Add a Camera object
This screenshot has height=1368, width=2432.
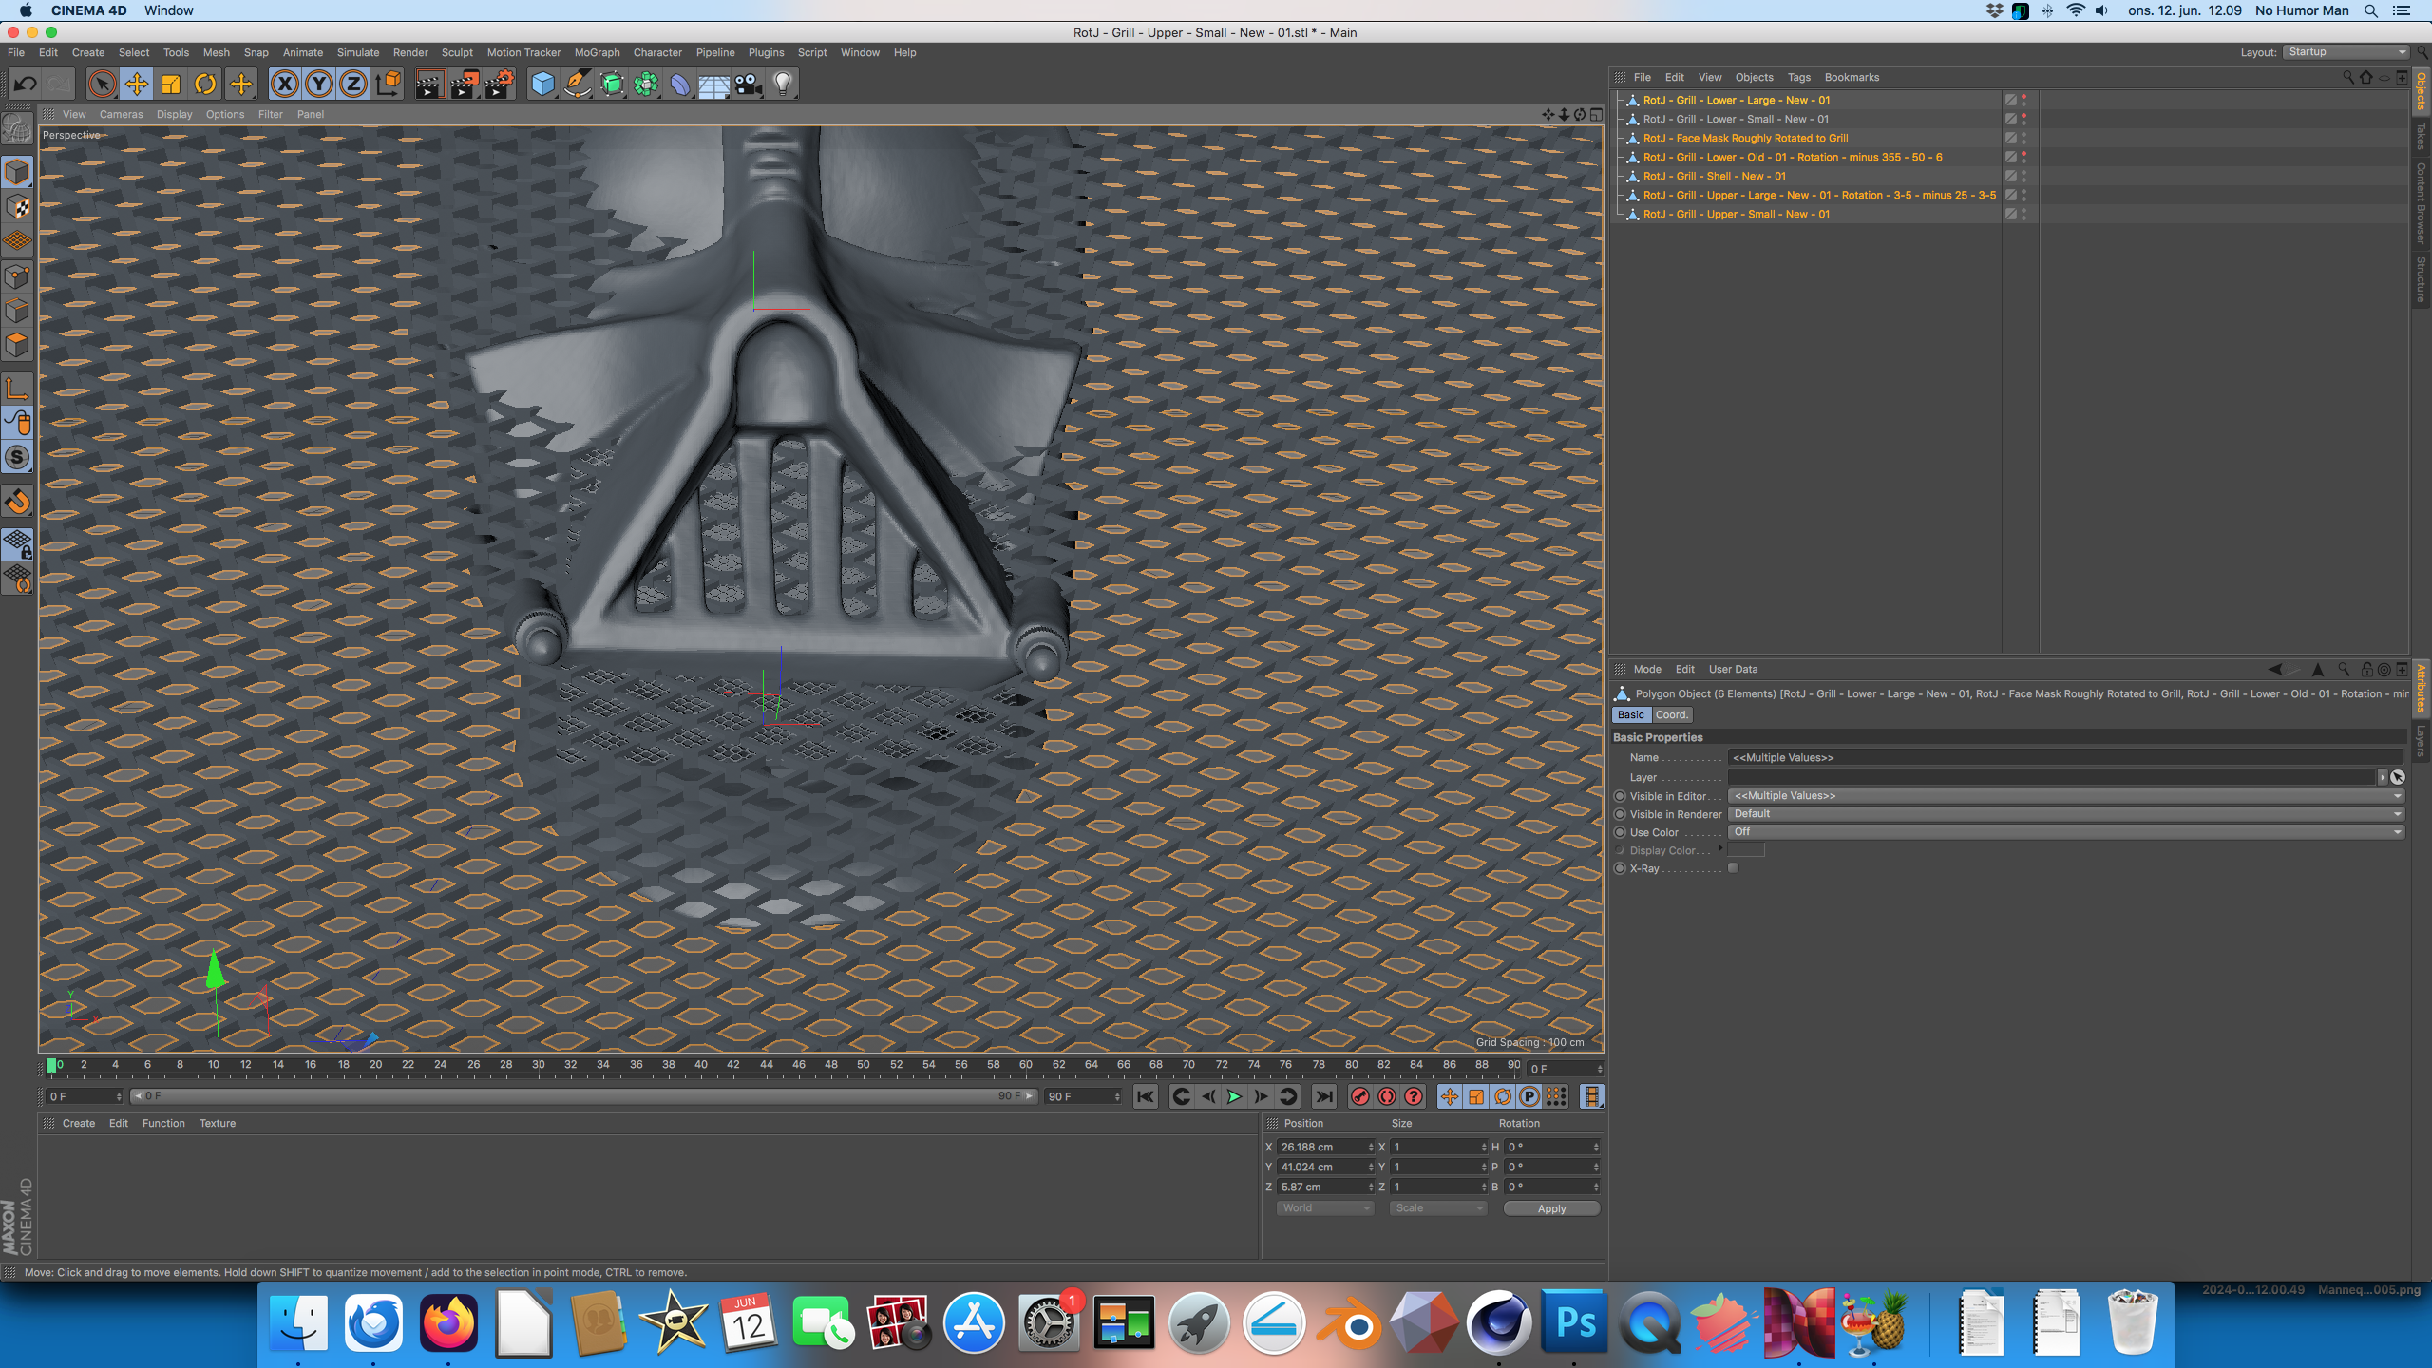749,84
